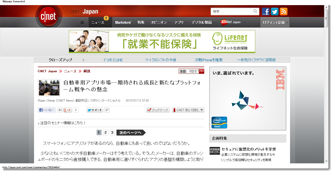The width and height of the screenshot is (331, 171).
Task: Click the ツイート button
Action: click(95, 110)
